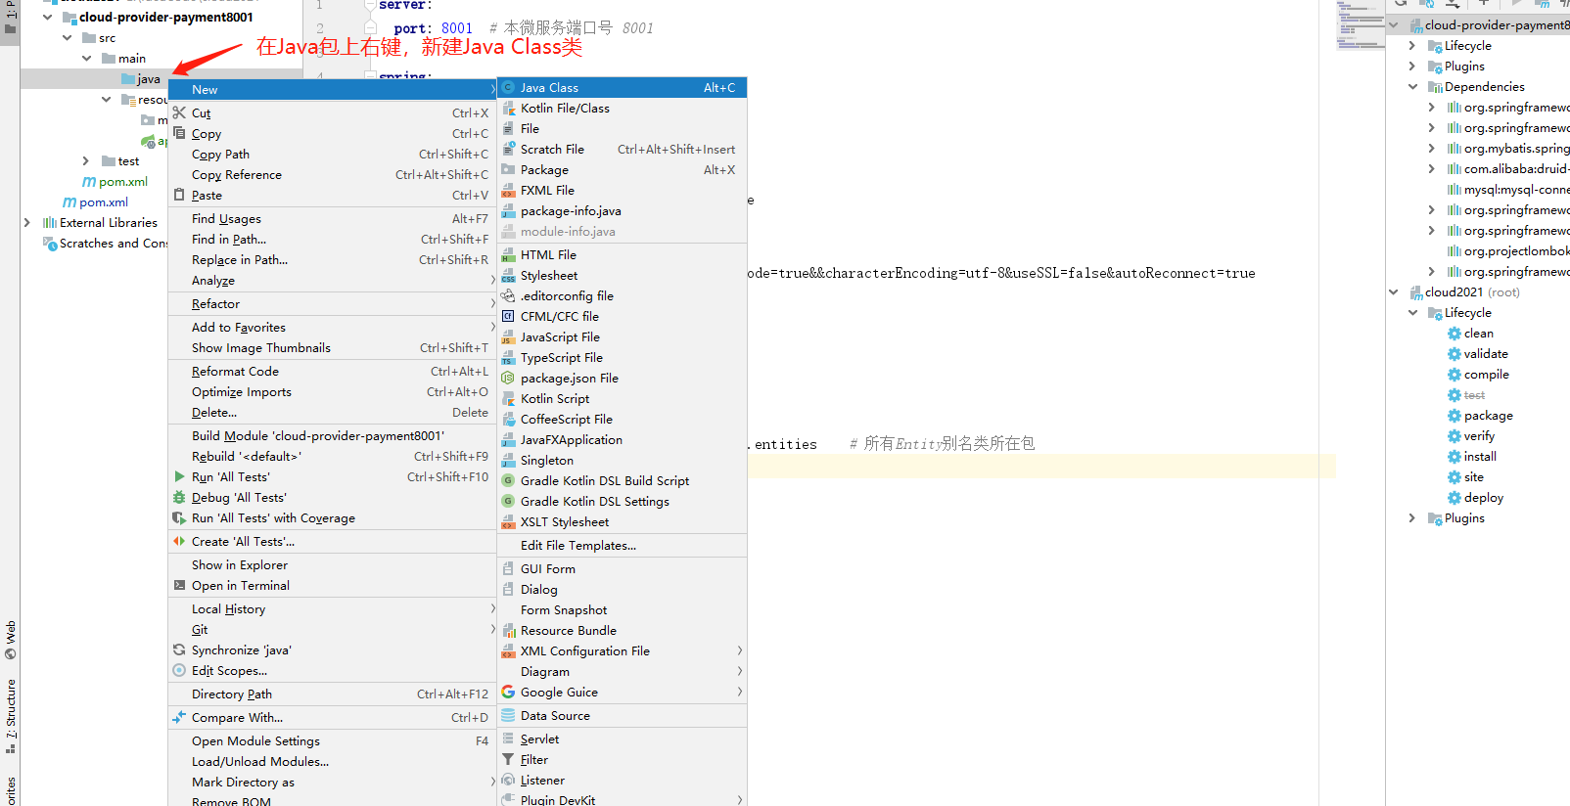Choose Optimize Imports
This screenshot has height=806, width=1570.
[x=333, y=392]
